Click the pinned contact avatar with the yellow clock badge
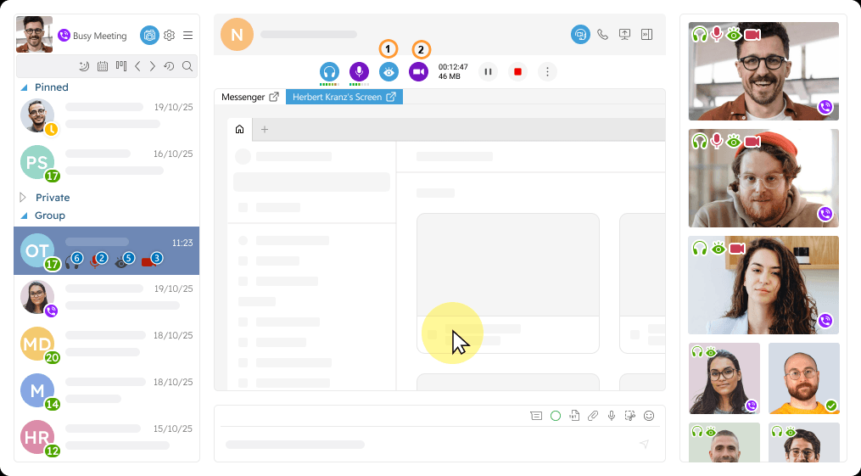This screenshot has height=476, width=861. coord(37,116)
